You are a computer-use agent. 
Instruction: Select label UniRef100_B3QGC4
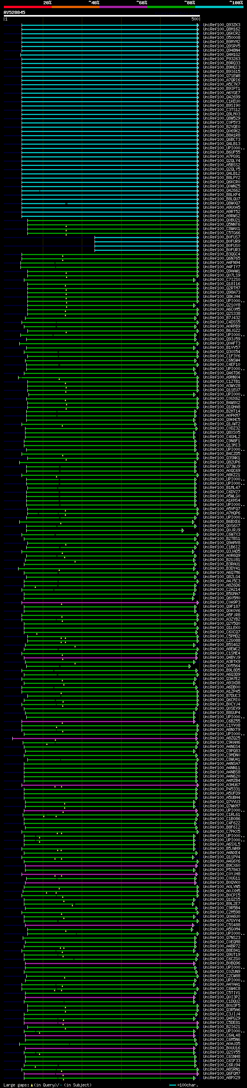click(222, 254)
